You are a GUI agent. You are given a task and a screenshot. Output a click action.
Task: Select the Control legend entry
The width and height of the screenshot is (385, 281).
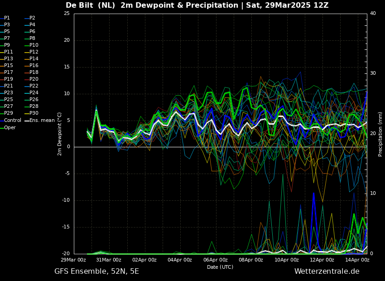tap(10, 121)
